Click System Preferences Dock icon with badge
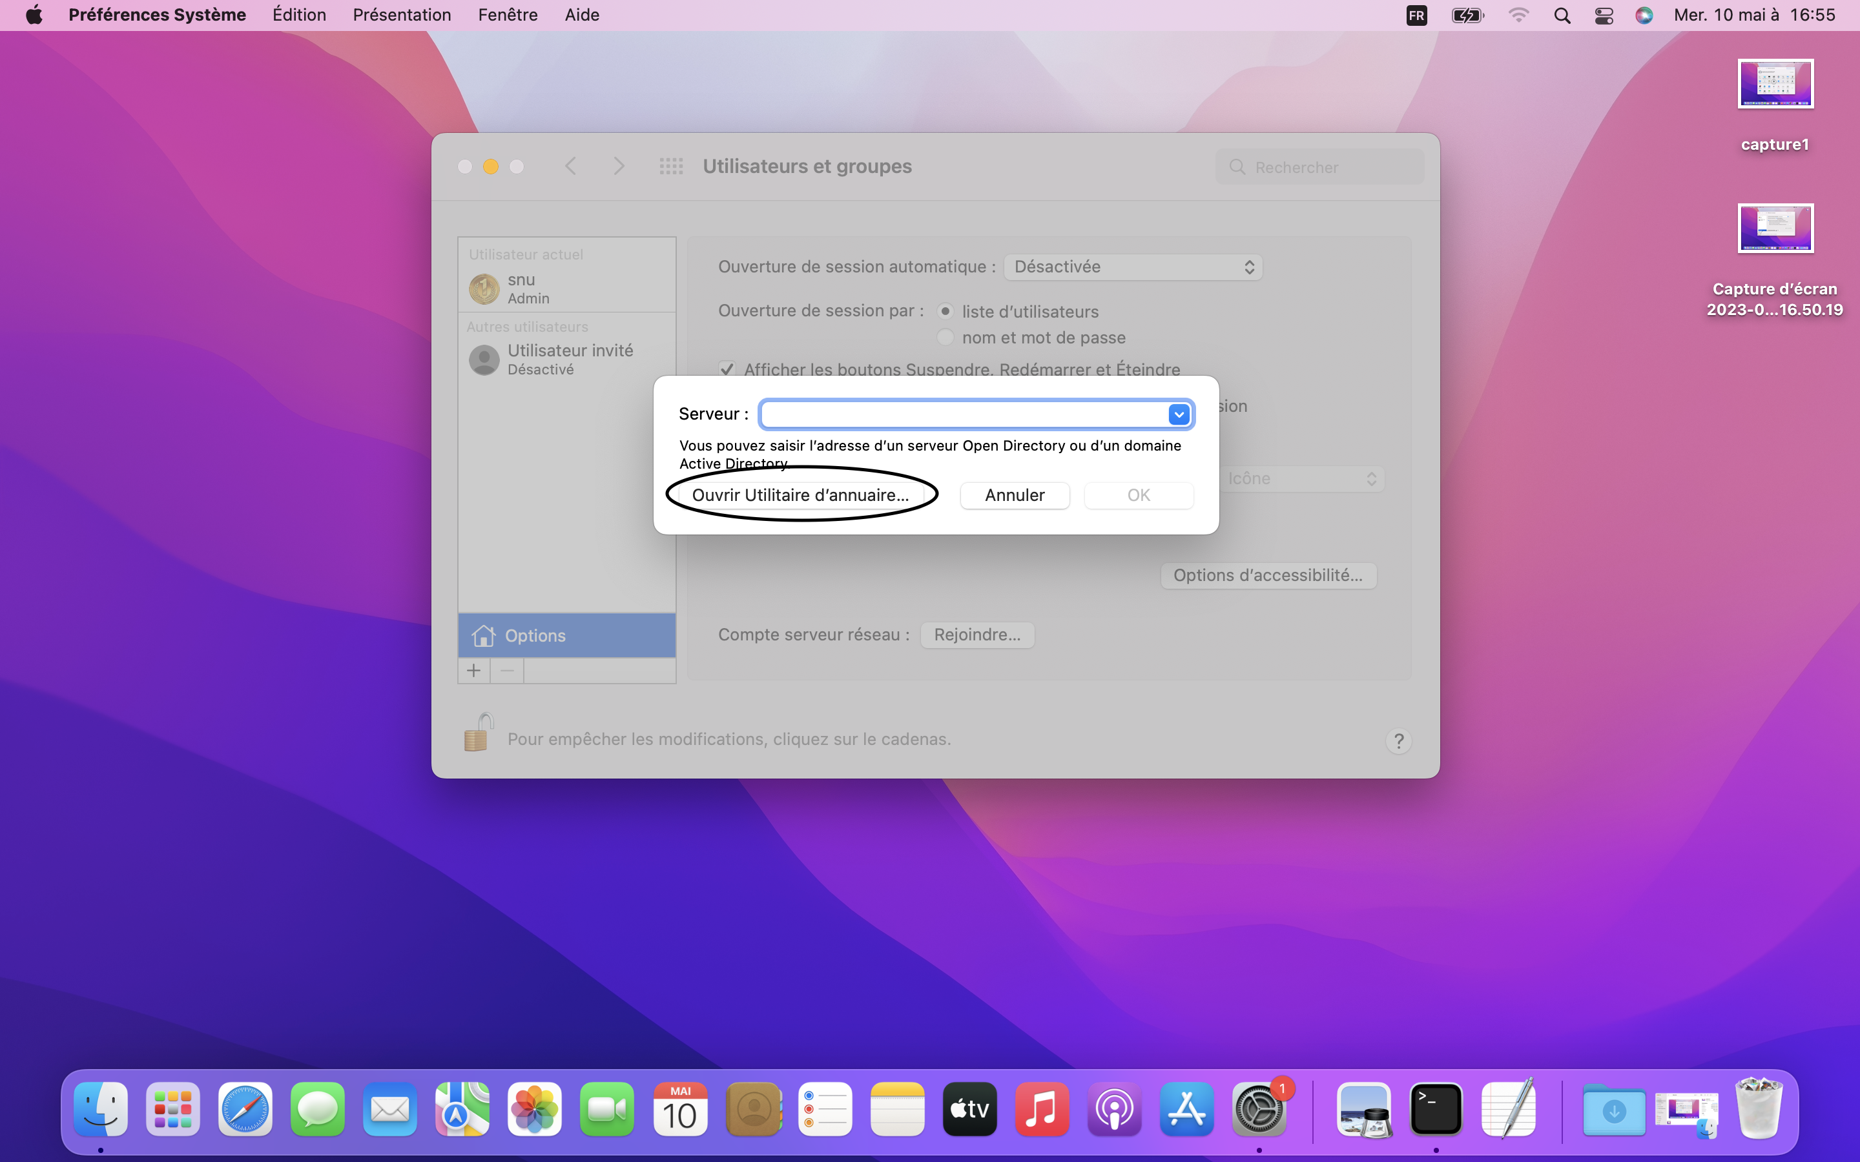Viewport: 1860px width, 1162px height. pyautogui.click(x=1259, y=1109)
